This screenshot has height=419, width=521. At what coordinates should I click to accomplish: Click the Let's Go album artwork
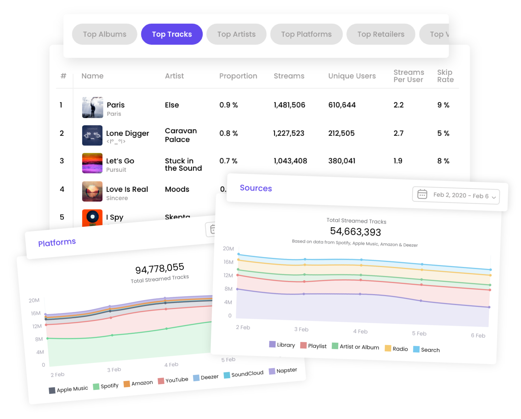point(92,163)
